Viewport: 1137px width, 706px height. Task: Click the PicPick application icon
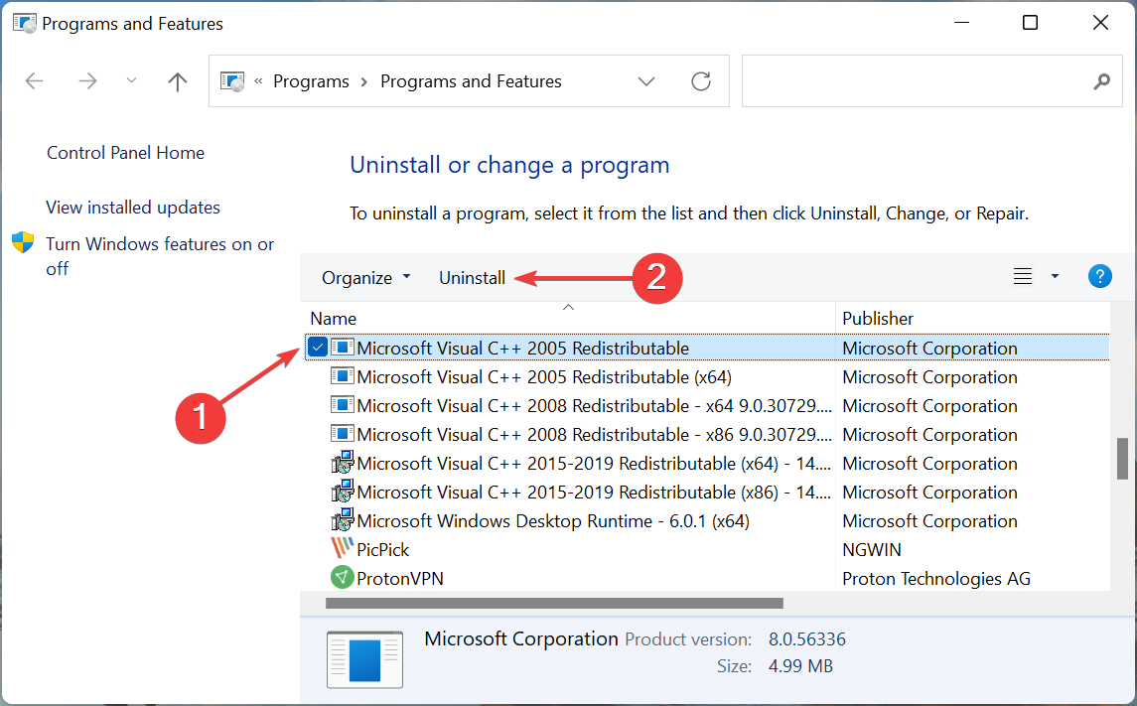tap(342, 548)
